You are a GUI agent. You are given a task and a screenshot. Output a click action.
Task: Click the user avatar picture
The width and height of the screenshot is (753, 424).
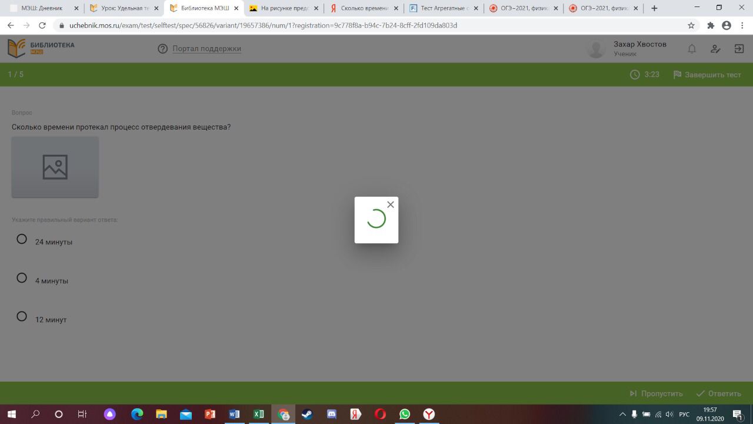pos(596,49)
